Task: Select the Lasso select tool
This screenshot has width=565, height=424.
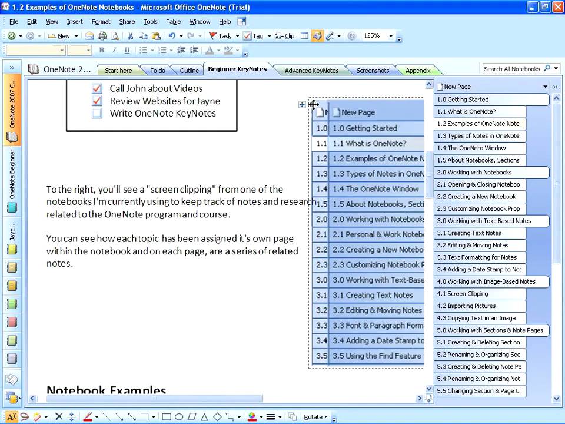Action: pyautogui.click(x=25, y=417)
